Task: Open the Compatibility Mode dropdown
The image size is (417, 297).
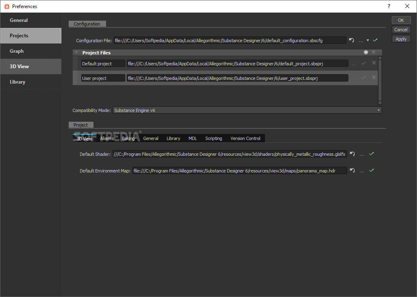Action: pyautogui.click(x=248, y=110)
